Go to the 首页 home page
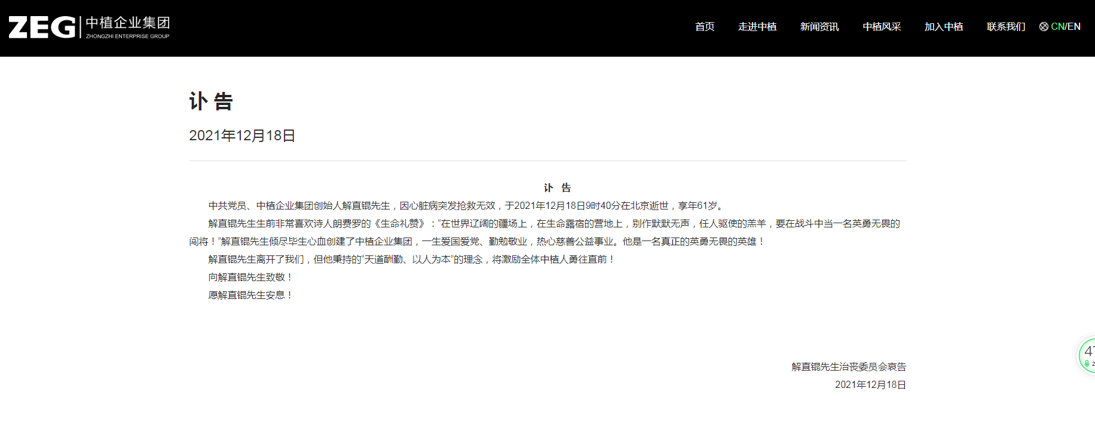 pyautogui.click(x=705, y=27)
